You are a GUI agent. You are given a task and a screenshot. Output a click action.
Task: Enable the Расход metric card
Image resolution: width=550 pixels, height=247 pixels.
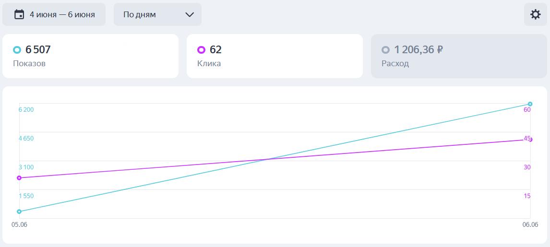click(459, 56)
